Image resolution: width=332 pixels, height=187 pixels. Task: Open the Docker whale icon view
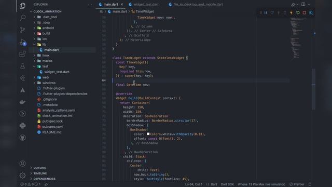point(22,102)
